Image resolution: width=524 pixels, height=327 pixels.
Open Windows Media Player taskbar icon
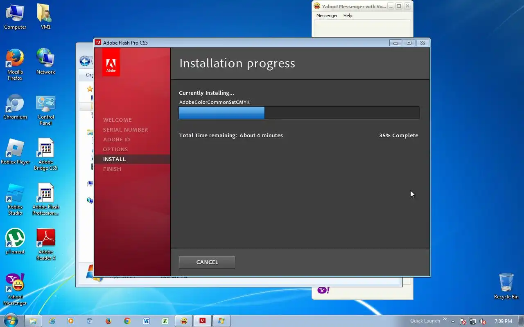71,321
